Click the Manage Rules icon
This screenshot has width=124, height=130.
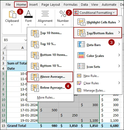pyautogui.click(x=79, y=90)
